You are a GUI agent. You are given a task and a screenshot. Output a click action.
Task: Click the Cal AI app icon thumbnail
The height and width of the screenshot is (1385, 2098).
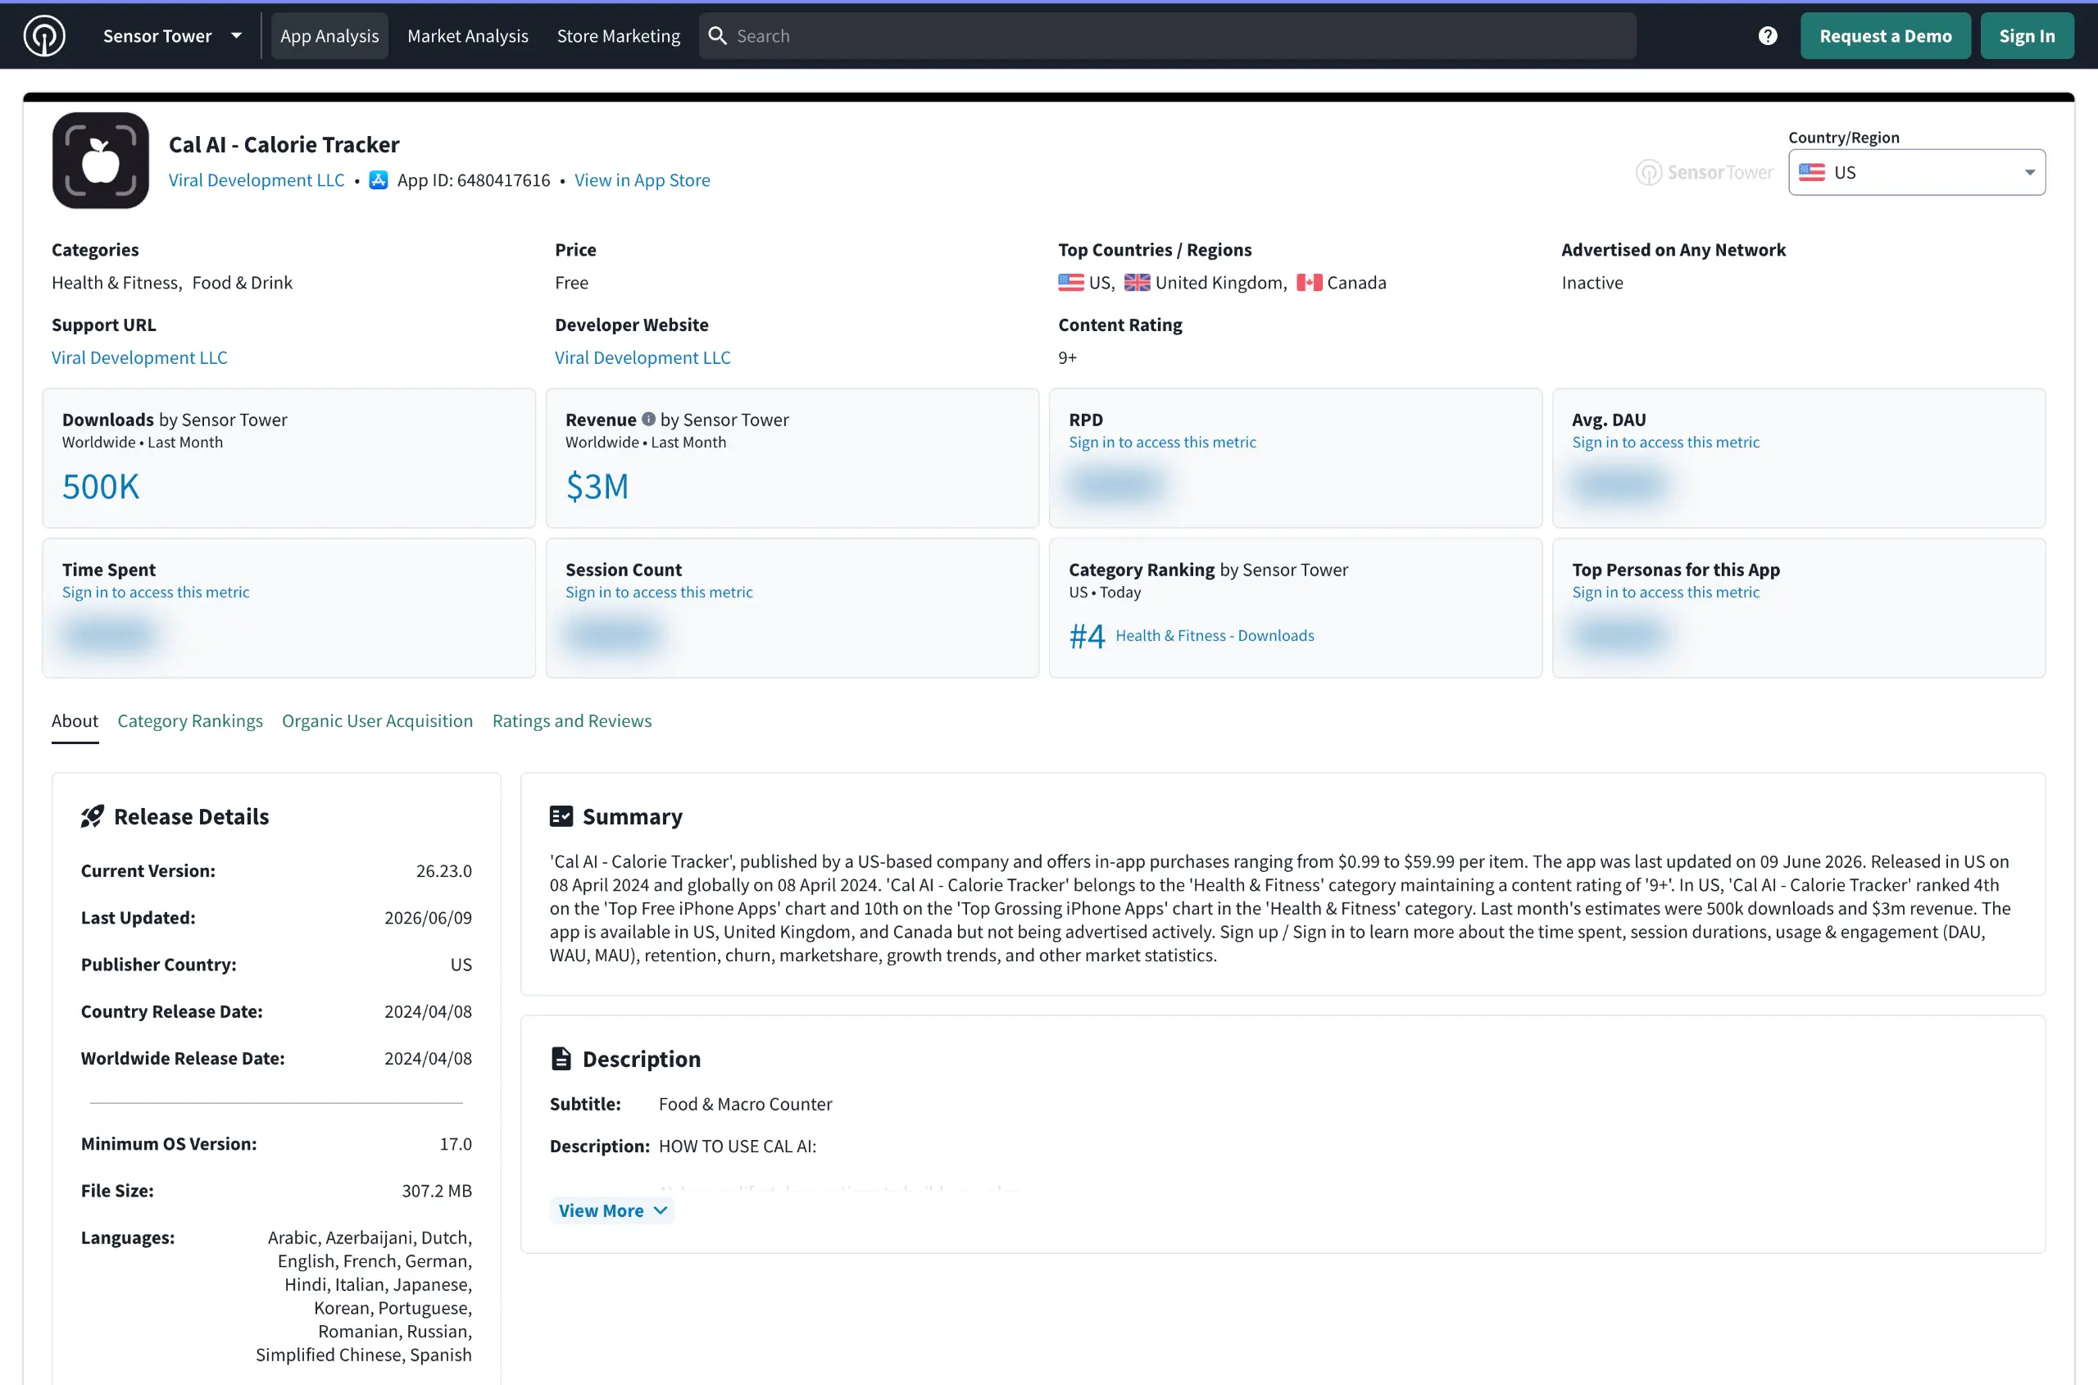[101, 161]
